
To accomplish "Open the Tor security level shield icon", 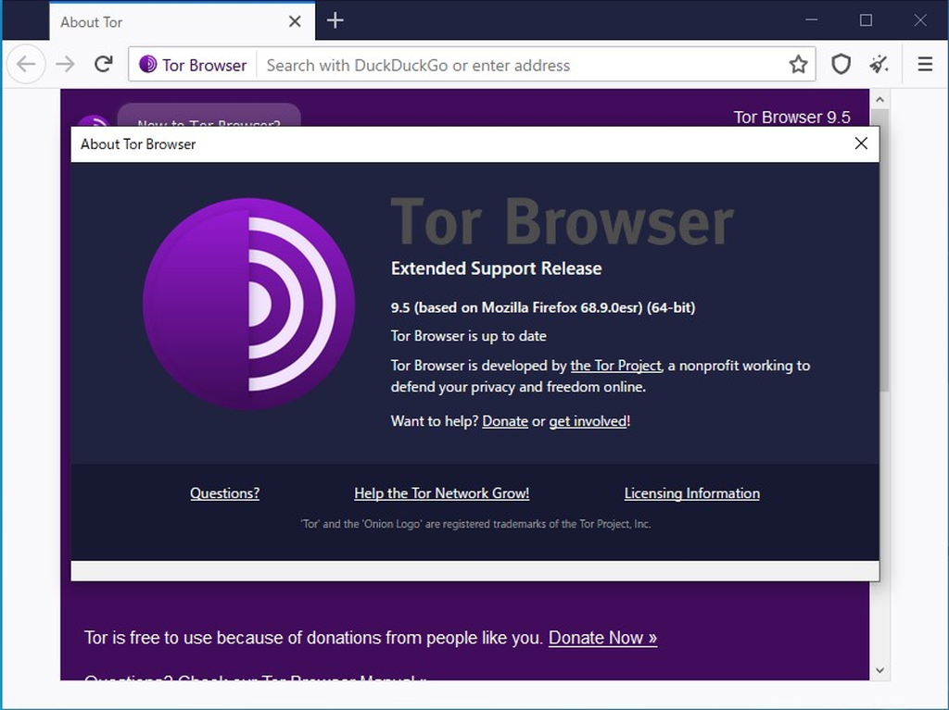I will [841, 64].
